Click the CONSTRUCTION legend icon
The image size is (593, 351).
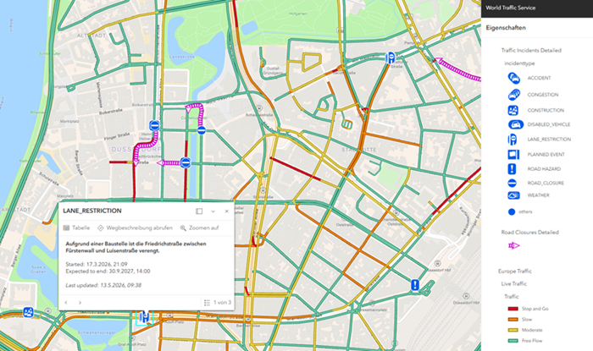[513, 110]
